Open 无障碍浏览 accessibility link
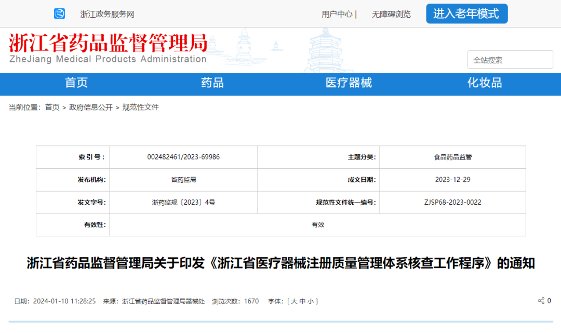Viewport: 561px width, 333px height. pos(391,15)
